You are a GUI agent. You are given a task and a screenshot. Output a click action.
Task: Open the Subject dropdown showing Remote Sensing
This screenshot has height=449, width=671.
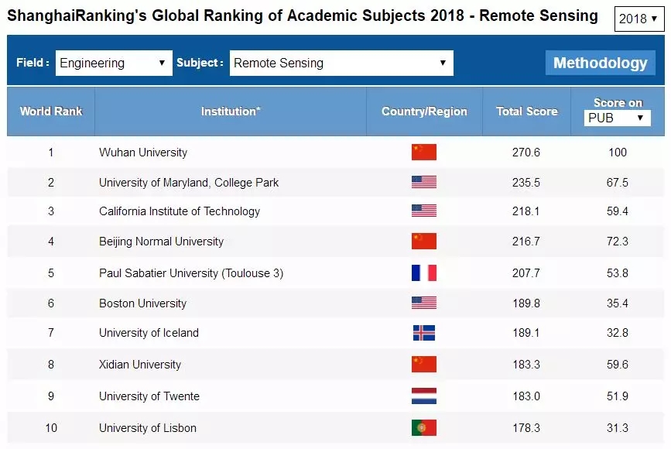(x=341, y=63)
